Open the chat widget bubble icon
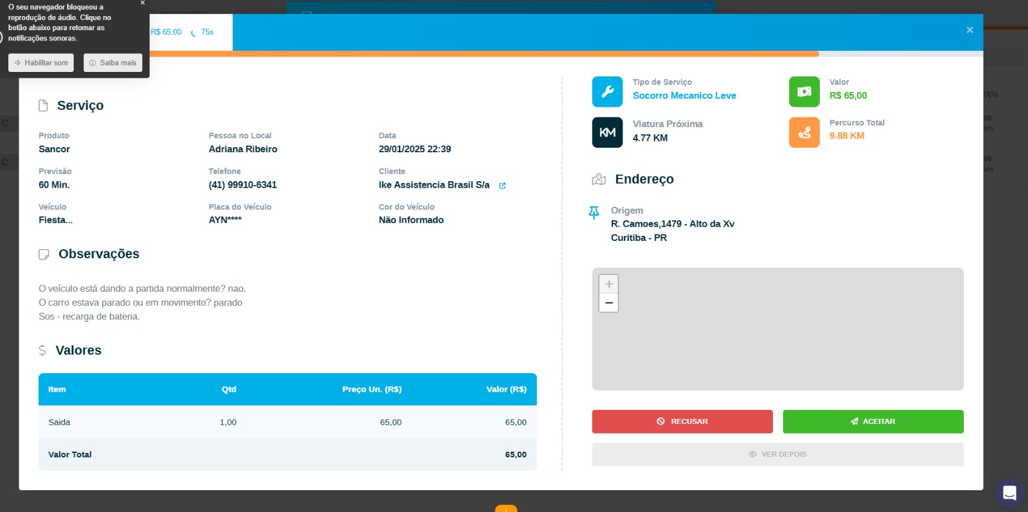This screenshot has width=1028, height=512. pos(1009,493)
